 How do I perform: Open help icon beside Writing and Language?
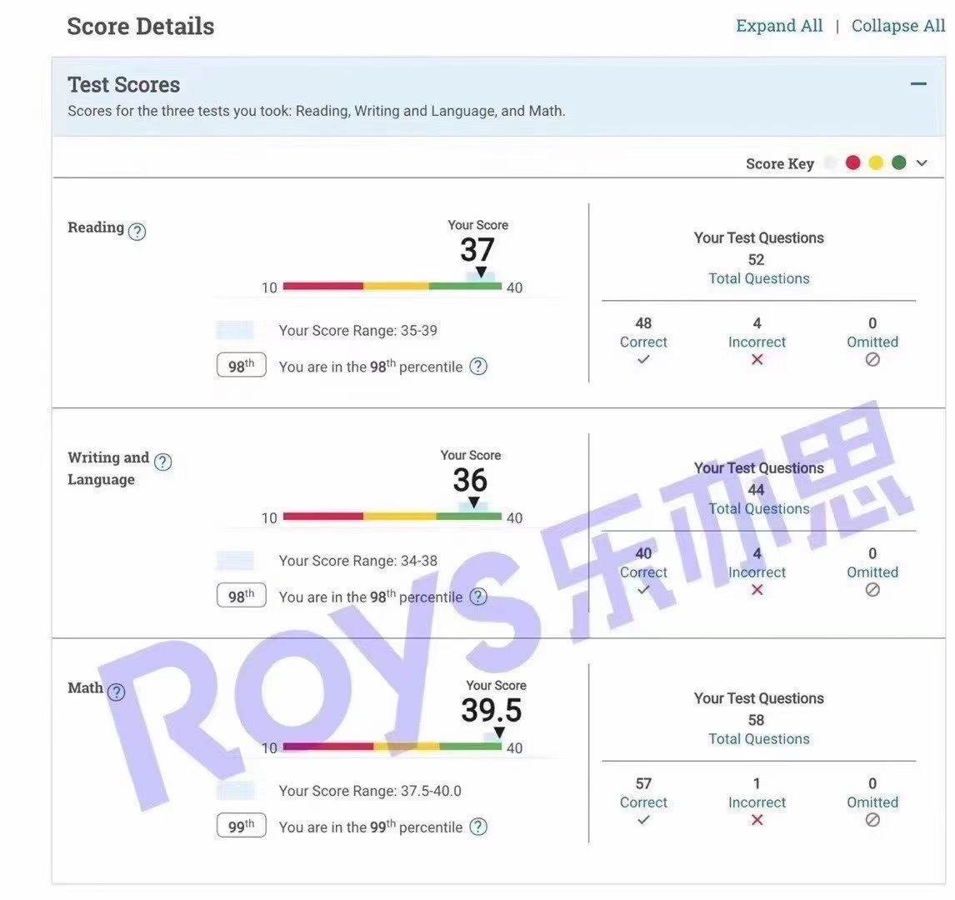163,462
